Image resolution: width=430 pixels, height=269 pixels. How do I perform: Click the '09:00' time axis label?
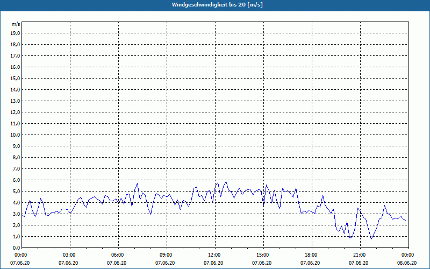(x=167, y=255)
